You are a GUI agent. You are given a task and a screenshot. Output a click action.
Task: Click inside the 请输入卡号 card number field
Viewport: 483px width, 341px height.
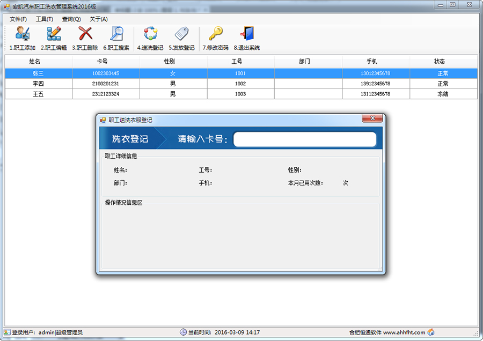305,139
